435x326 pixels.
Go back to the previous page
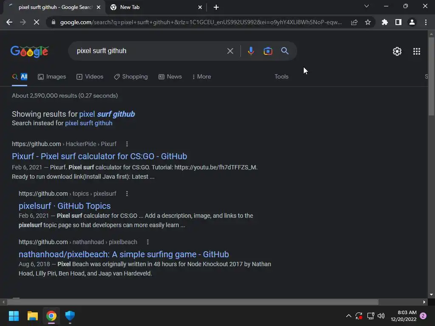(x=9, y=22)
